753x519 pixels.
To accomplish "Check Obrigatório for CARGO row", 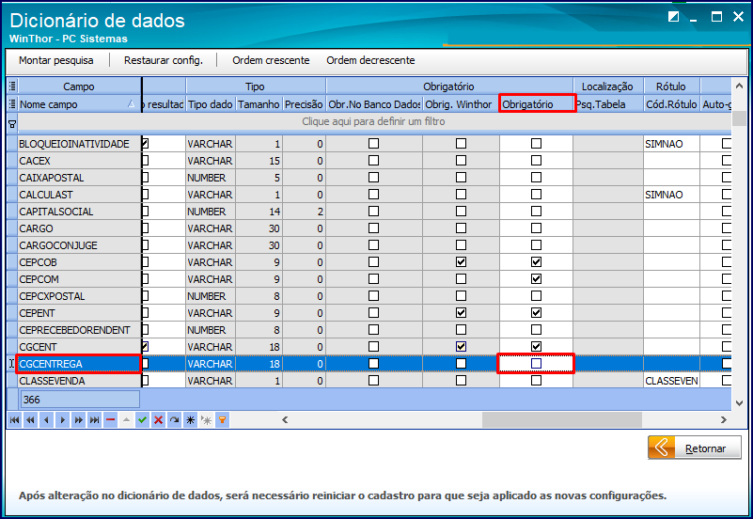I will (x=536, y=228).
